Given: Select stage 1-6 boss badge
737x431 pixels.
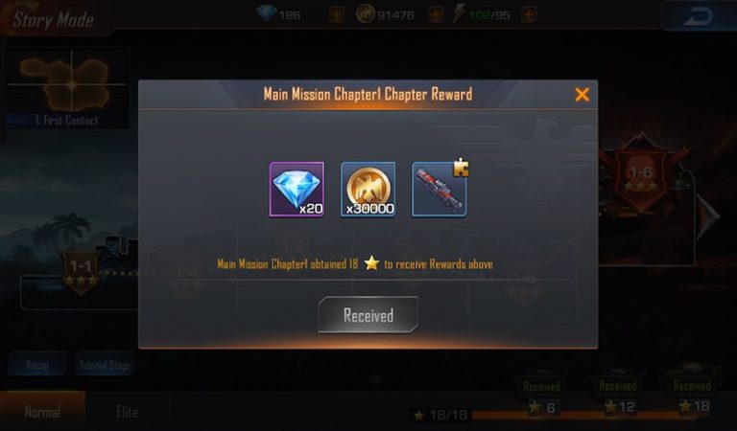Looking at the screenshot, I should coord(641,174).
